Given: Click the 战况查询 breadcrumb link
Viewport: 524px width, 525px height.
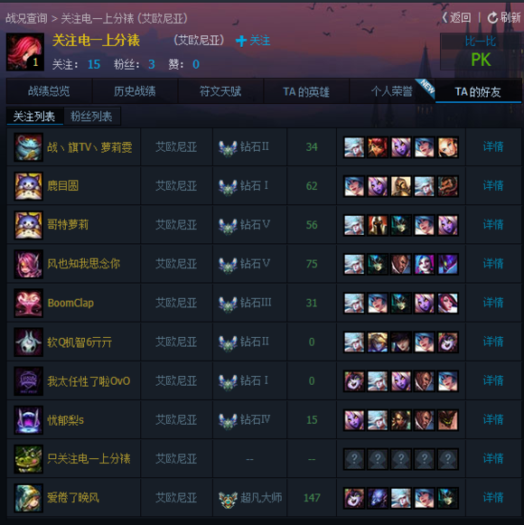Looking at the screenshot, I should point(26,18).
